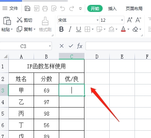Toggle Bold formatting
This screenshot has height=138, width=151.
pos(61,29)
